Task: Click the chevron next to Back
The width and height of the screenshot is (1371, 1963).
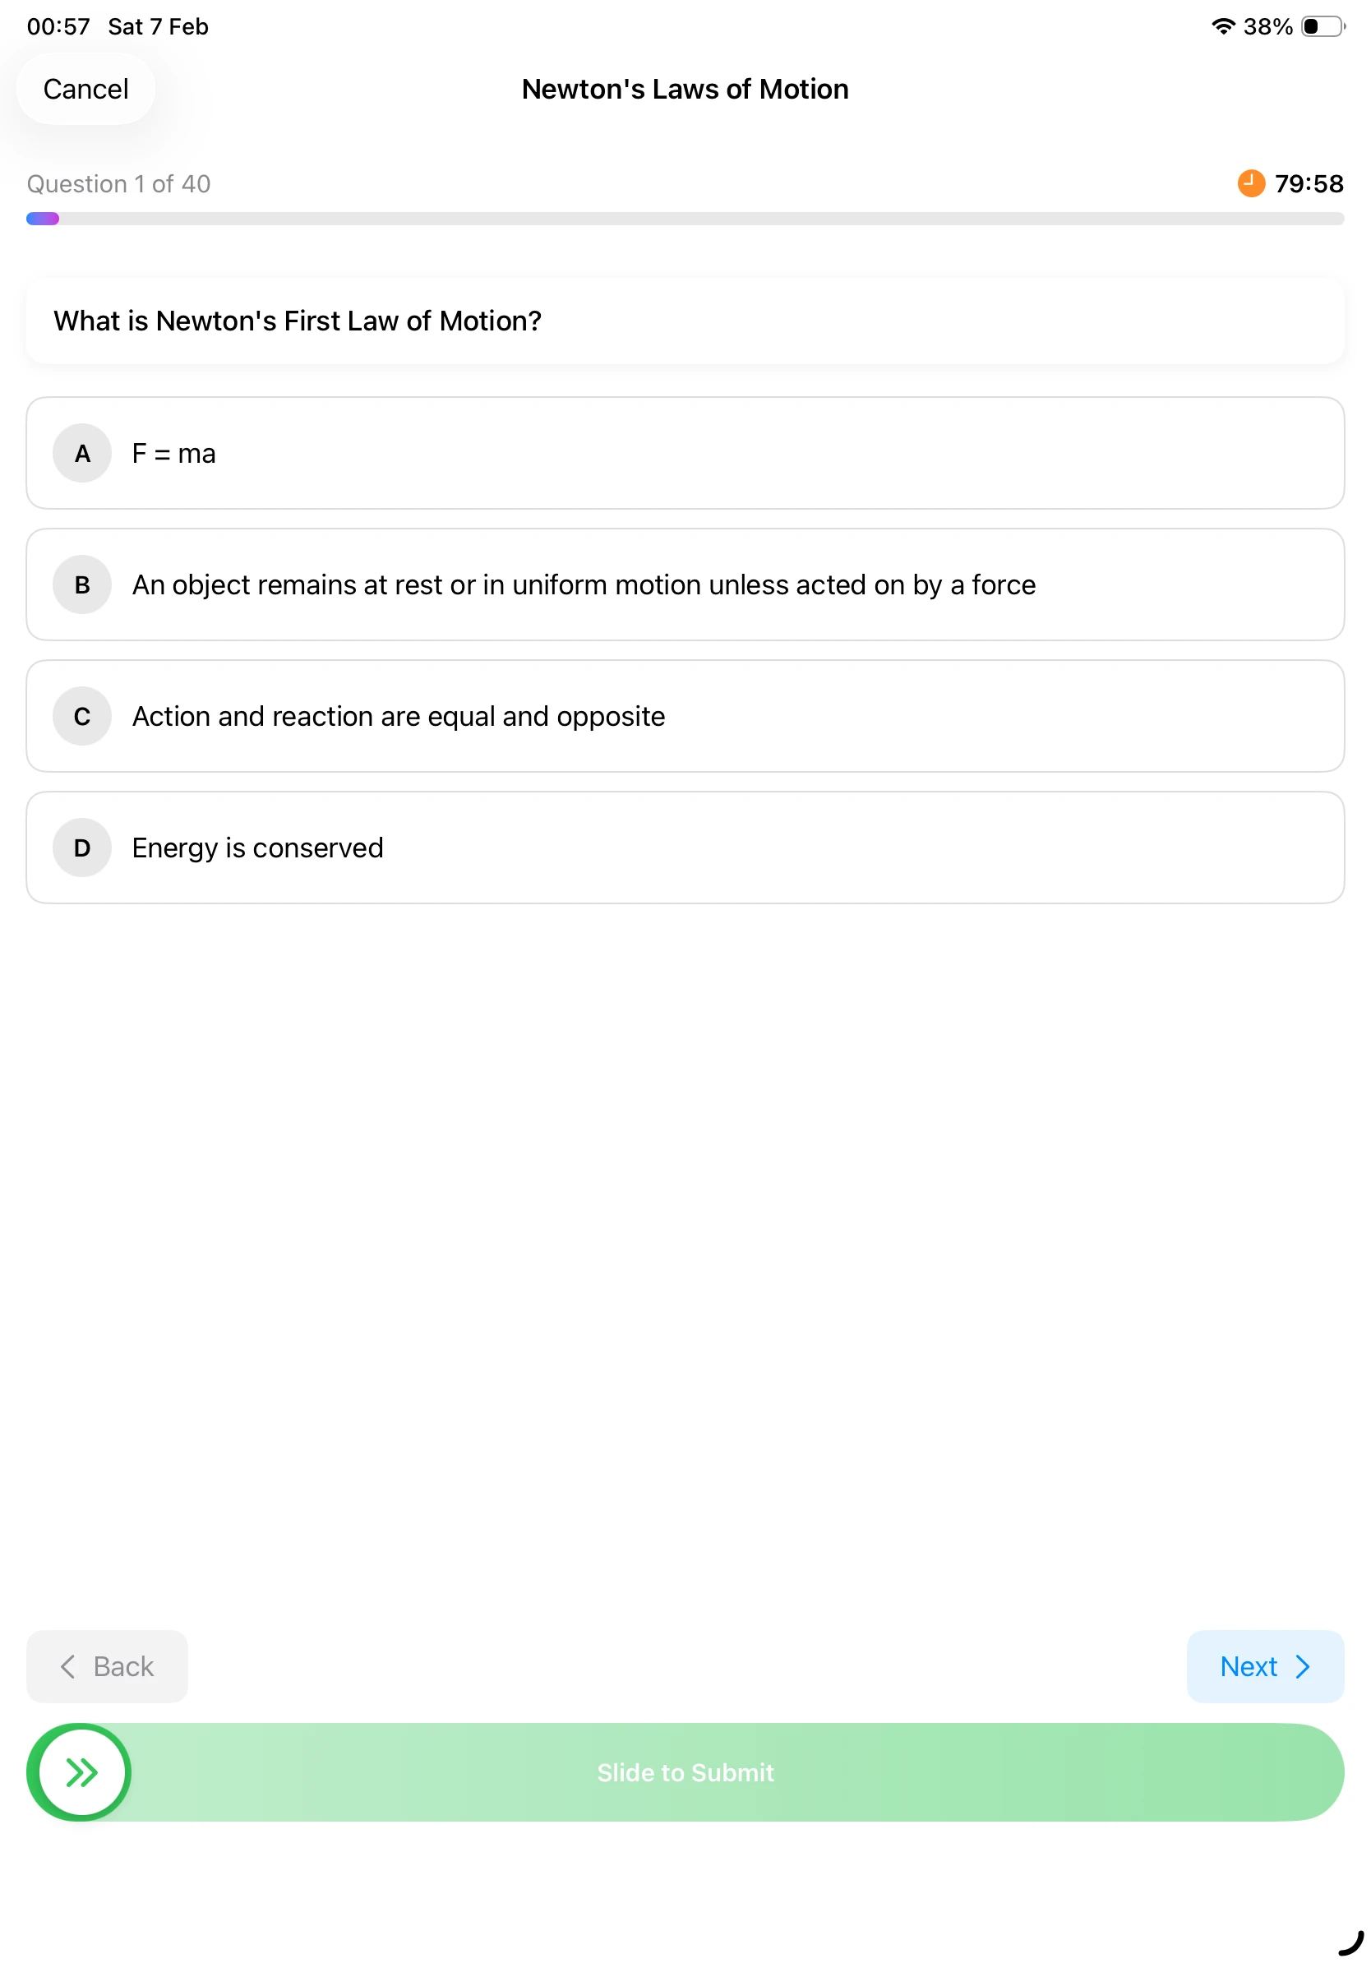Action: (66, 1665)
